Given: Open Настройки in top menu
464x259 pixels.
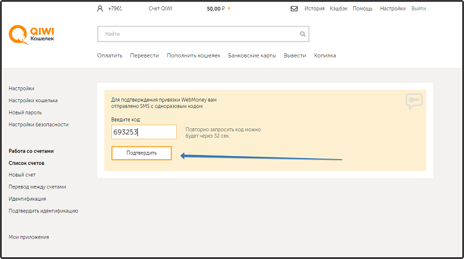Looking at the screenshot, I should pos(393,9).
